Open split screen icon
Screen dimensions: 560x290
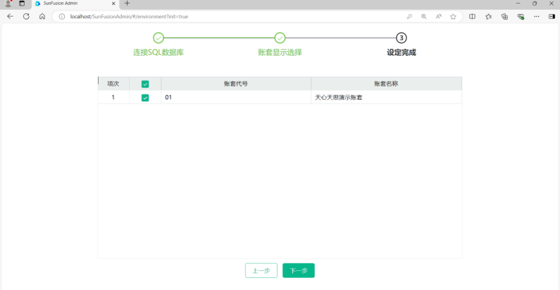pos(472,16)
